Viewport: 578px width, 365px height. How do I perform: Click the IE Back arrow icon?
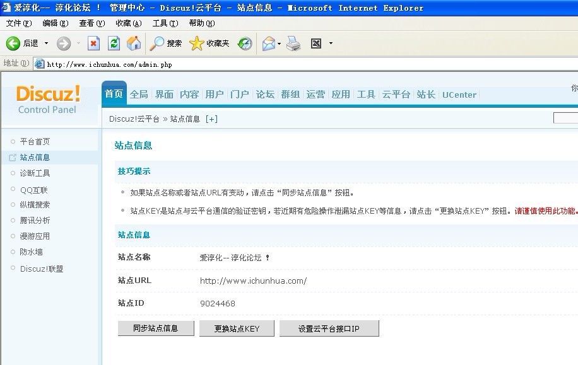(x=13, y=43)
